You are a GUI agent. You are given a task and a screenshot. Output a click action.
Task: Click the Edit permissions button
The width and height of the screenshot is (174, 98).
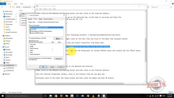(x=58, y=39)
